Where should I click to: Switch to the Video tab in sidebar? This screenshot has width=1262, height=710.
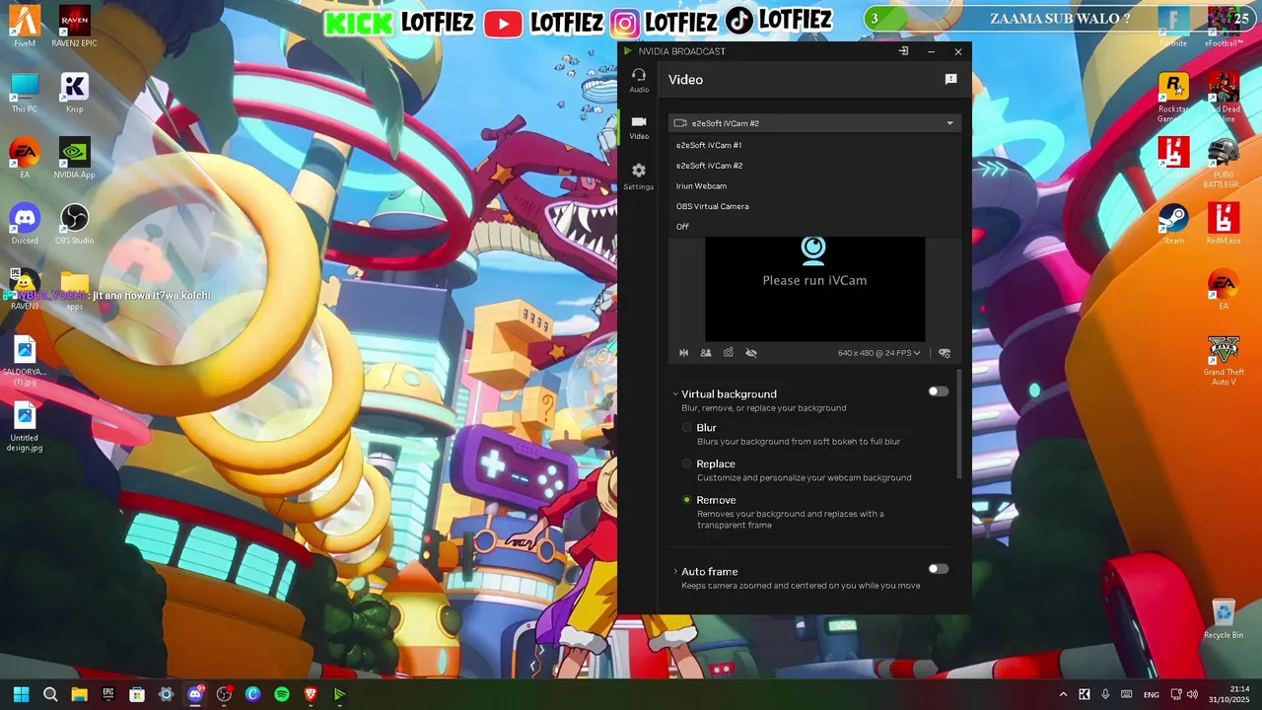tap(639, 127)
